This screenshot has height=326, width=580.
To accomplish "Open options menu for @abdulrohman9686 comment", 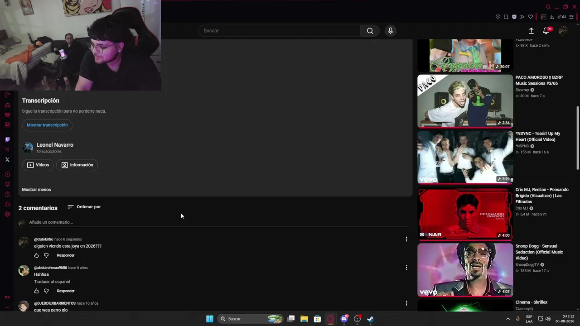I will 406,268.
